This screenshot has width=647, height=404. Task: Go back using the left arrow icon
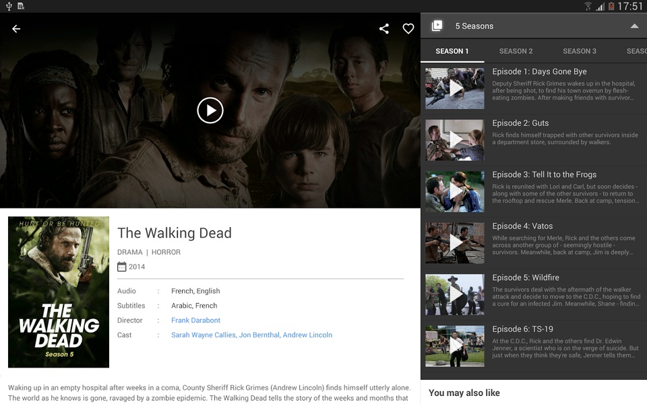coord(16,29)
